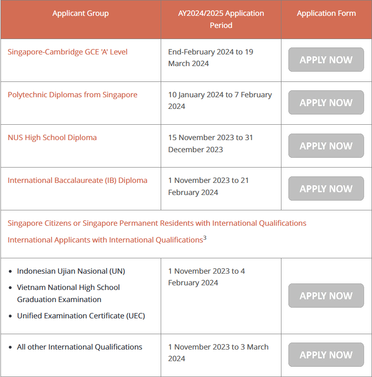Click Apply Now for GCE 'A' Level
Viewport: 372px width, 377px height.
click(326, 60)
